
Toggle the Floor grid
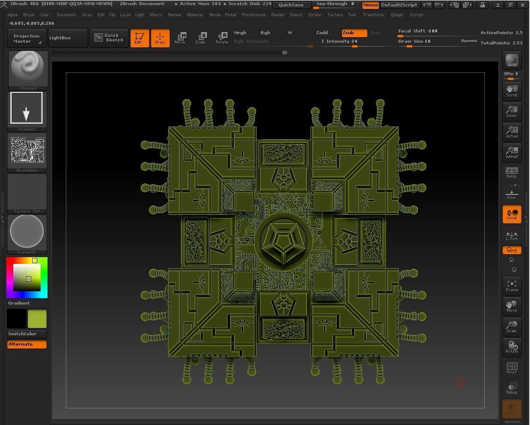click(512, 193)
